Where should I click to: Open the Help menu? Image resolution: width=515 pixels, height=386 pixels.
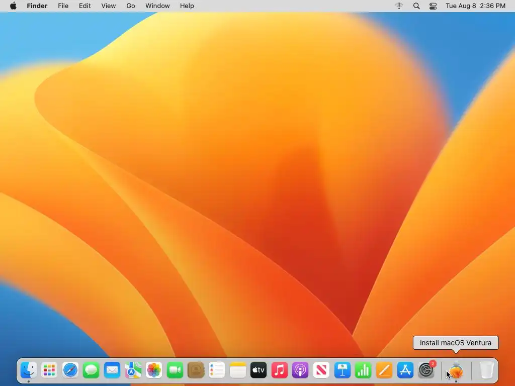(x=187, y=6)
